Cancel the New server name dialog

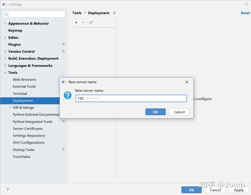(x=179, y=112)
